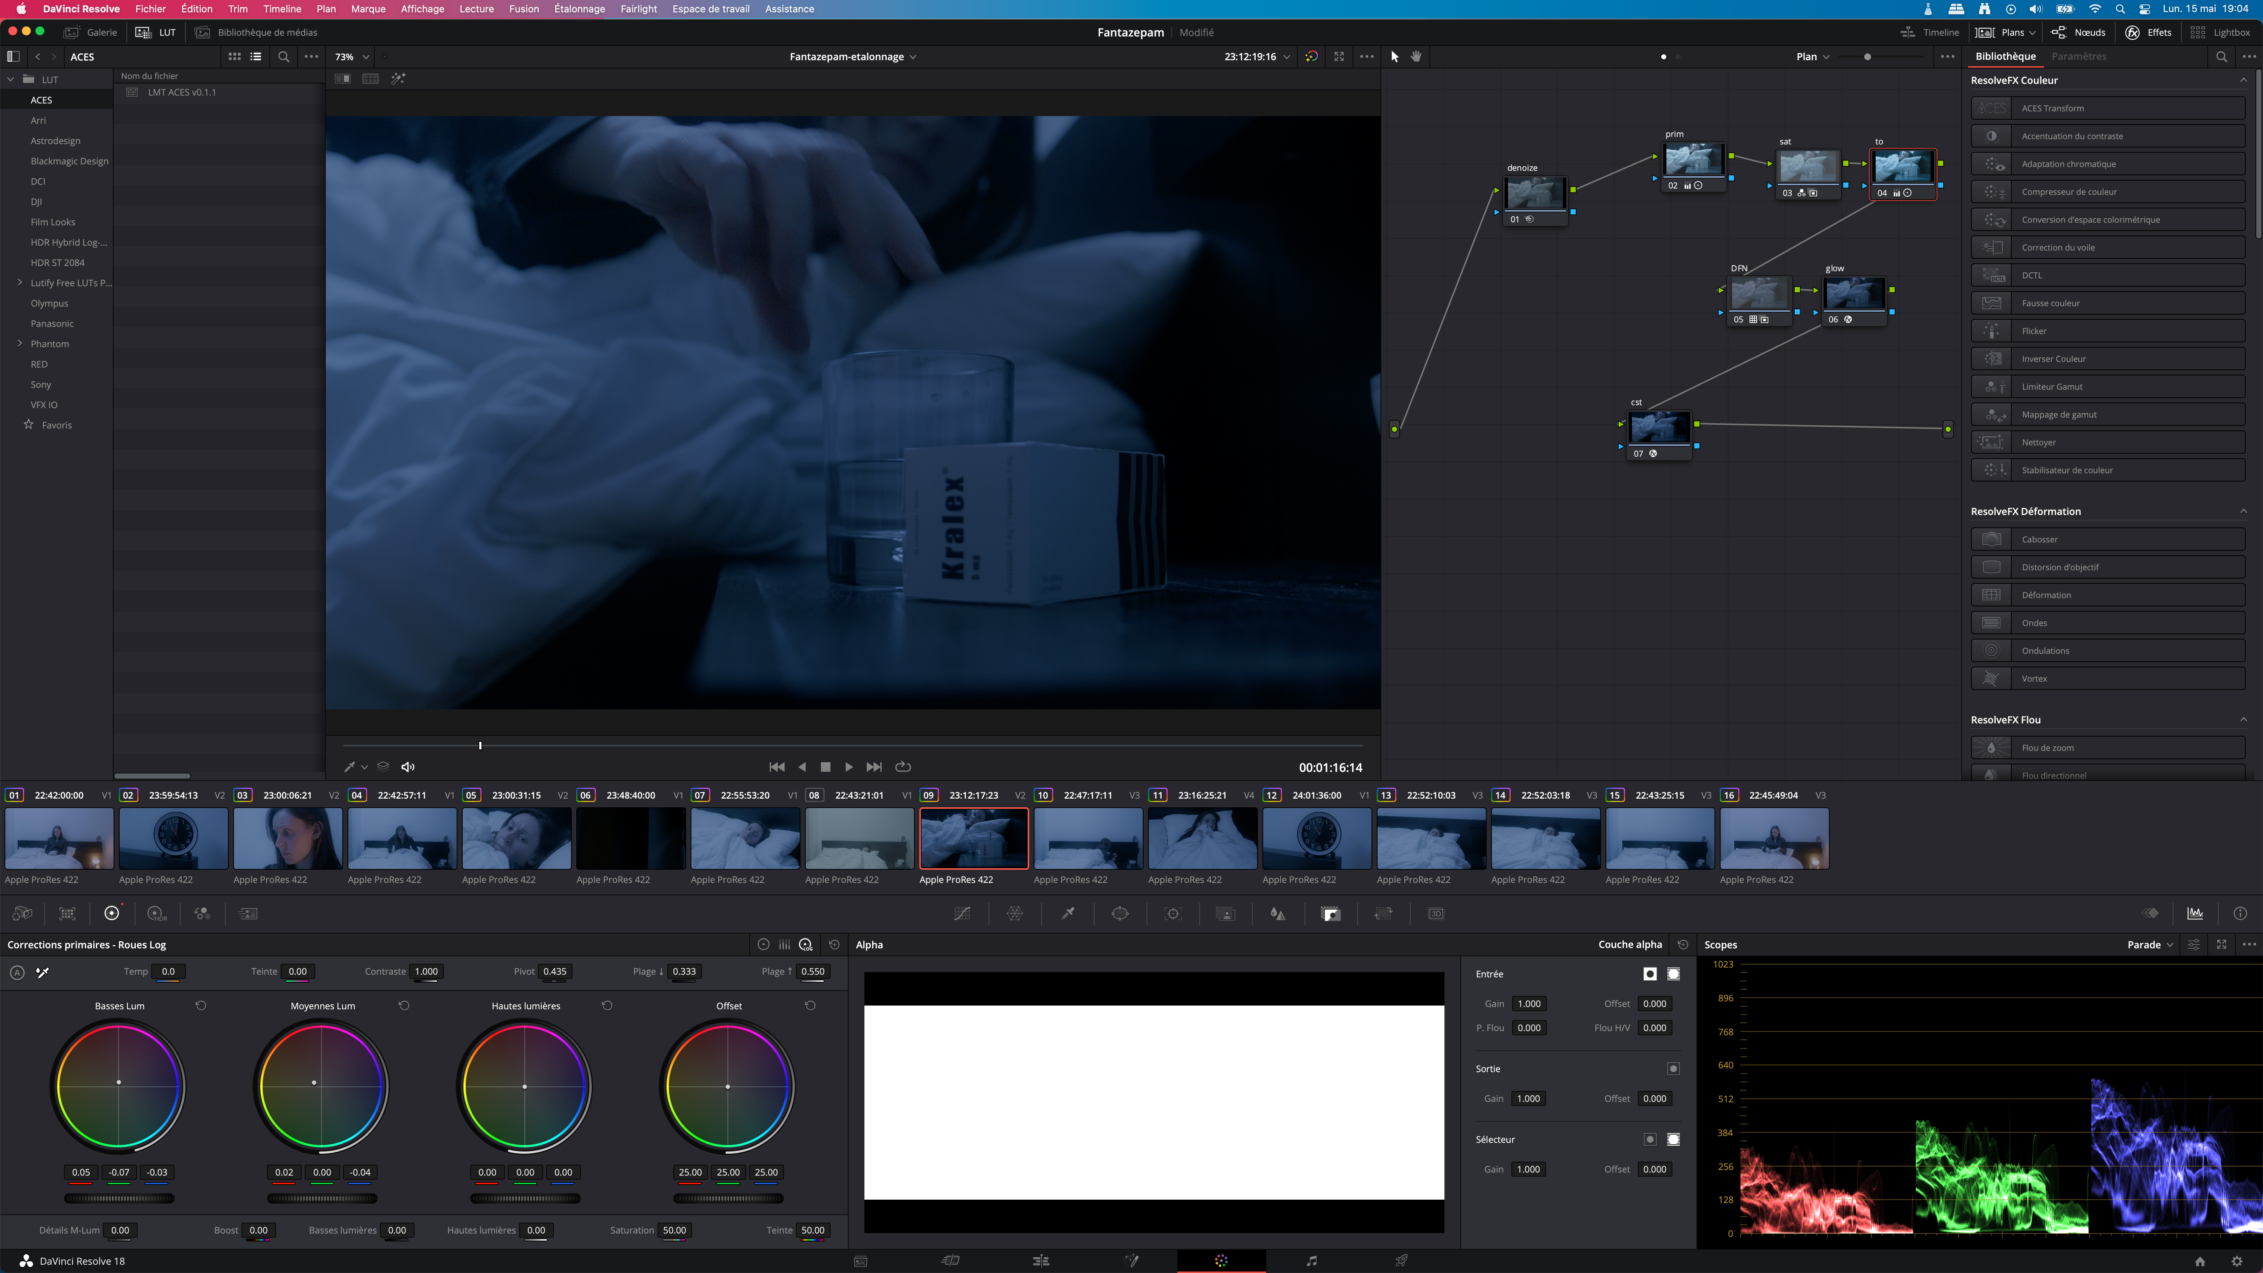Switch to the Paramètres tab

pyautogui.click(x=2079, y=56)
